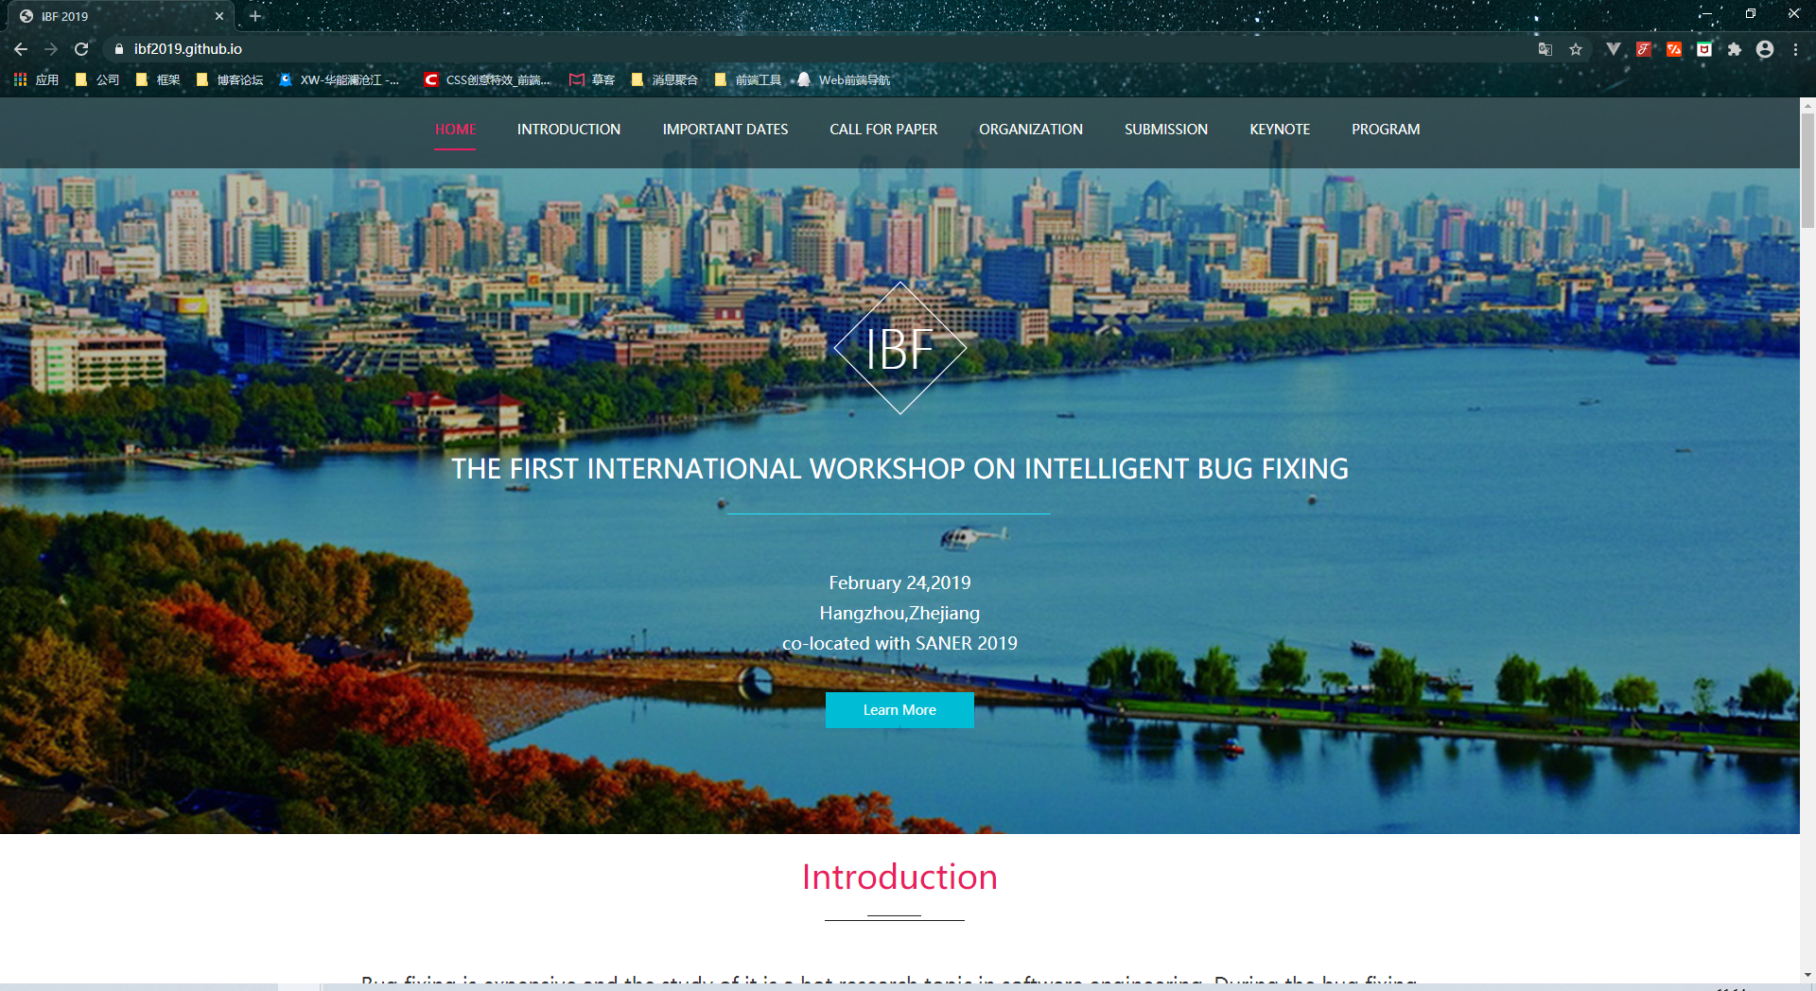The height and width of the screenshot is (991, 1816).
Task: Click the 'Hangzhou,Zhejiang' text
Action: 899,614
